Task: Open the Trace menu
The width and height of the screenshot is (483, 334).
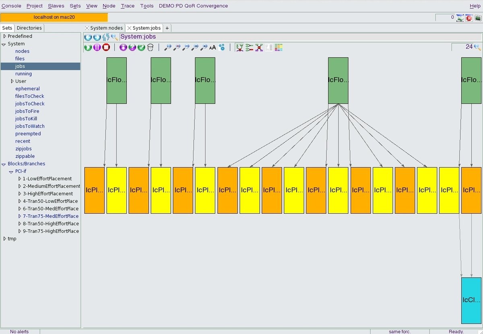Action: click(128, 6)
